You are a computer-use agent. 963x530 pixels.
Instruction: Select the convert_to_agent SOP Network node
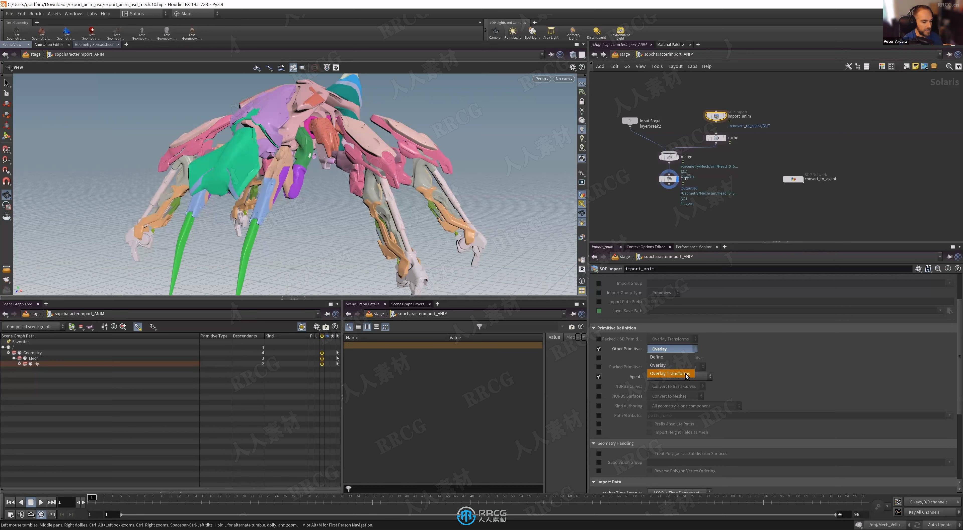(793, 179)
